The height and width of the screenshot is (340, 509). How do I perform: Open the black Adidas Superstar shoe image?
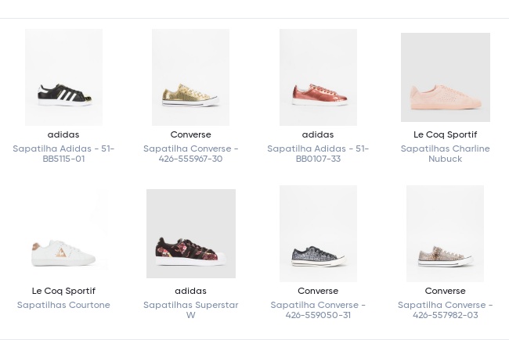click(63, 77)
